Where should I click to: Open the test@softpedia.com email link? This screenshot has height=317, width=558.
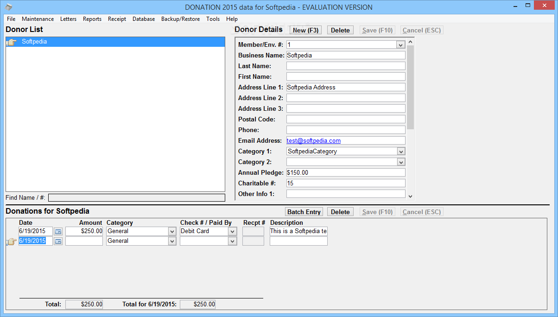[314, 140]
